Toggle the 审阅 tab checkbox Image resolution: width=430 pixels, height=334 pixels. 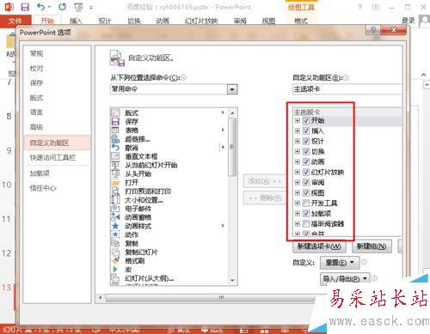point(306,182)
